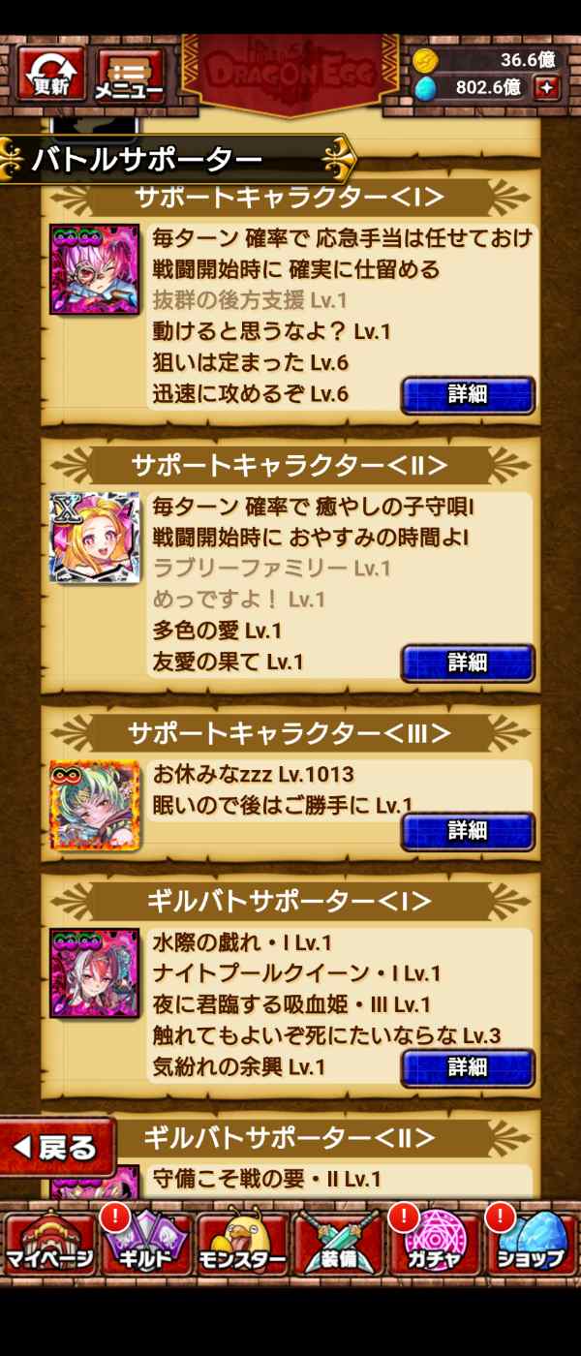Go to the 装備 equipment icon
Screen dimensions: 581x1356
pyautogui.click(x=338, y=1244)
